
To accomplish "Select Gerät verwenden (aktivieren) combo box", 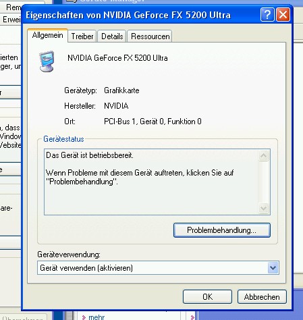I will pyautogui.click(x=158, y=268).
